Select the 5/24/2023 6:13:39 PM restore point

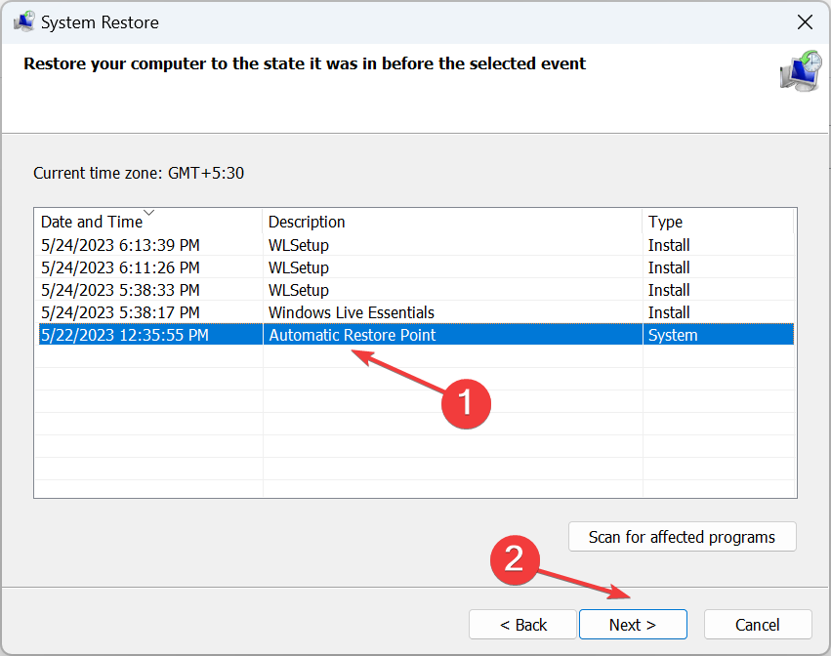(120, 245)
